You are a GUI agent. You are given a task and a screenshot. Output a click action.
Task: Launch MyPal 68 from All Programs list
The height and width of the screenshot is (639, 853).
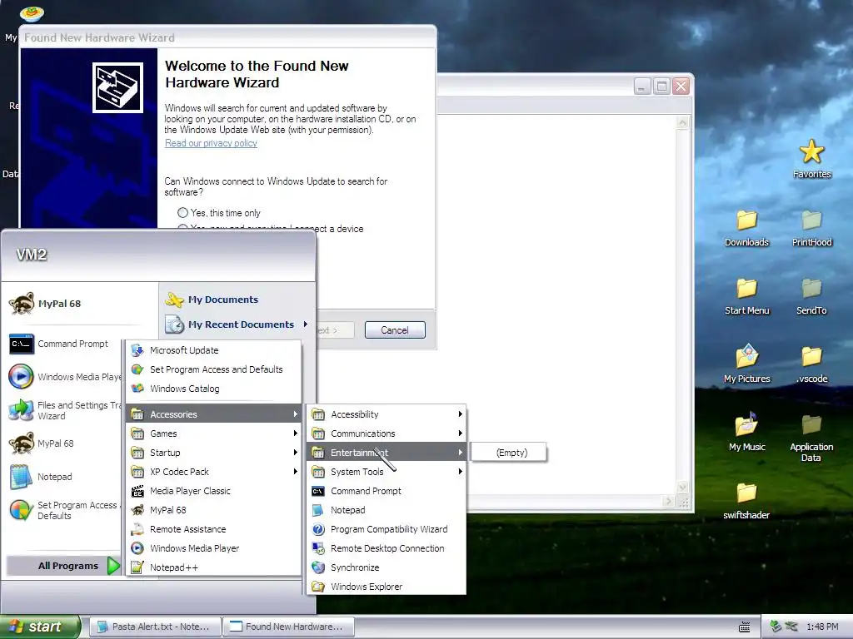(213, 510)
